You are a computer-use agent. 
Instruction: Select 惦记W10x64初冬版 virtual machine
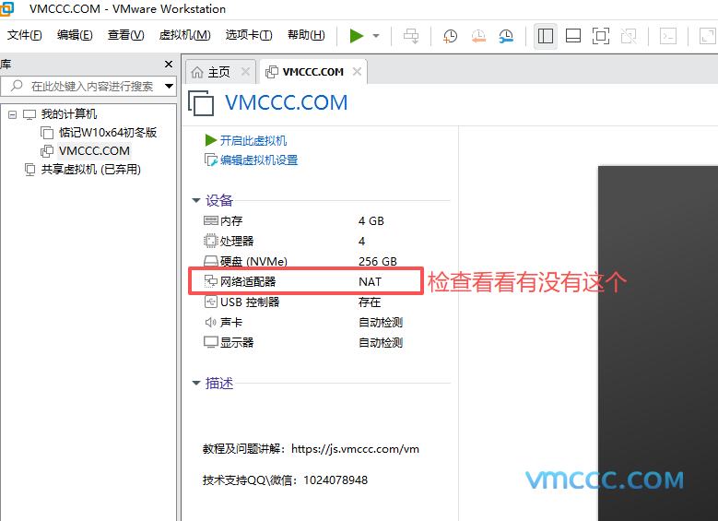click(x=107, y=133)
